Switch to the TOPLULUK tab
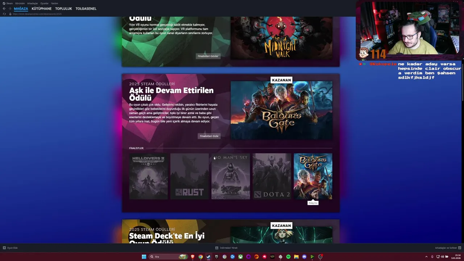The width and height of the screenshot is (464, 261). pyautogui.click(x=63, y=9)
